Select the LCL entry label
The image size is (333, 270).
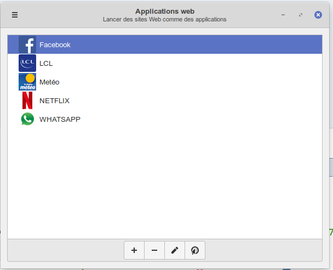(46, 64)
